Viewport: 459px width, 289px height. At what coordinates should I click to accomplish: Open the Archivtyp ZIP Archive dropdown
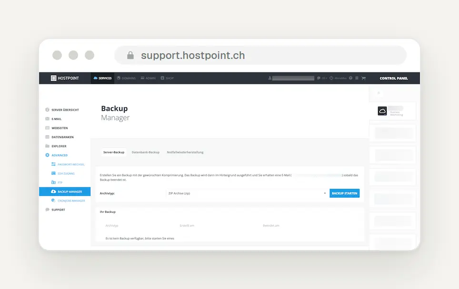point(247,193)
